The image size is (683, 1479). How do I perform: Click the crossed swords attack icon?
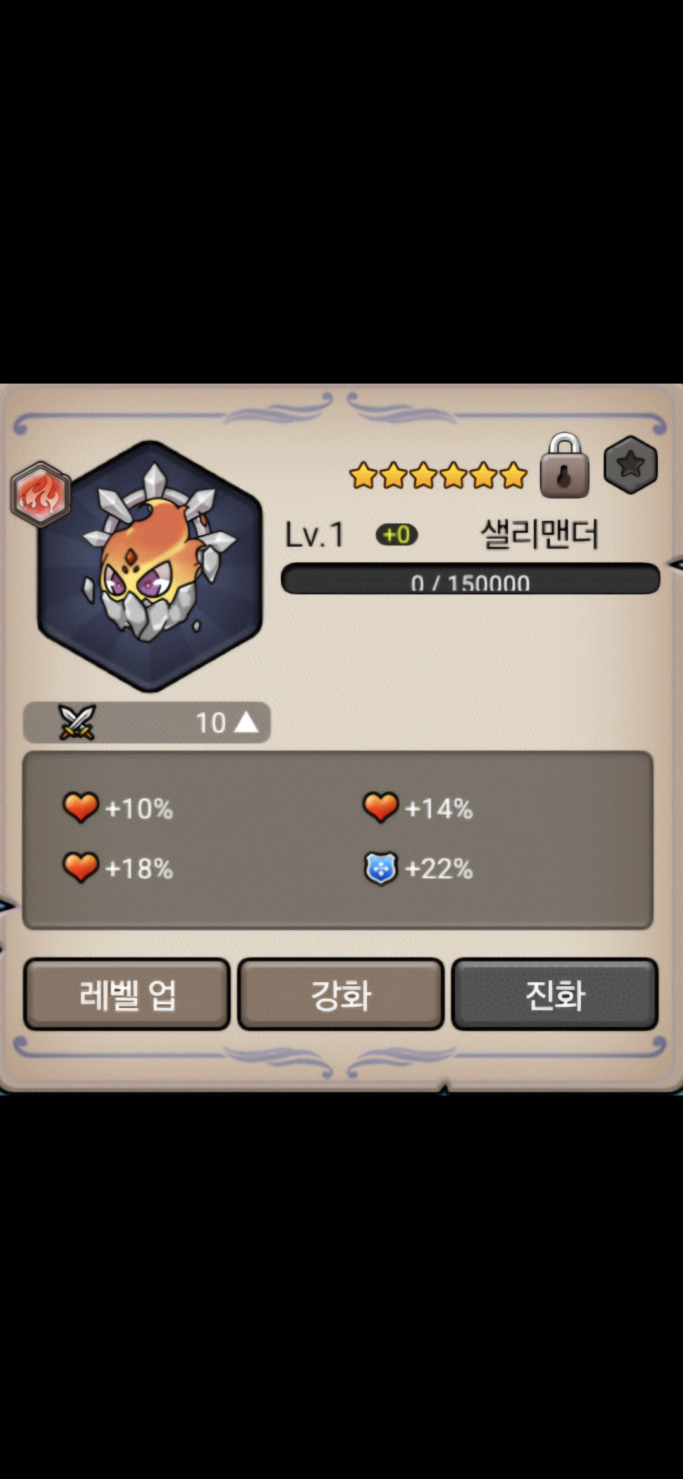(77, 722)
